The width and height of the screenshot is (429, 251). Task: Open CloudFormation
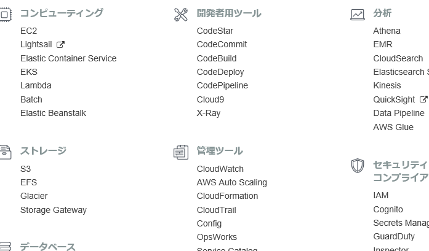pyautogui.click(x=227, y=196)
